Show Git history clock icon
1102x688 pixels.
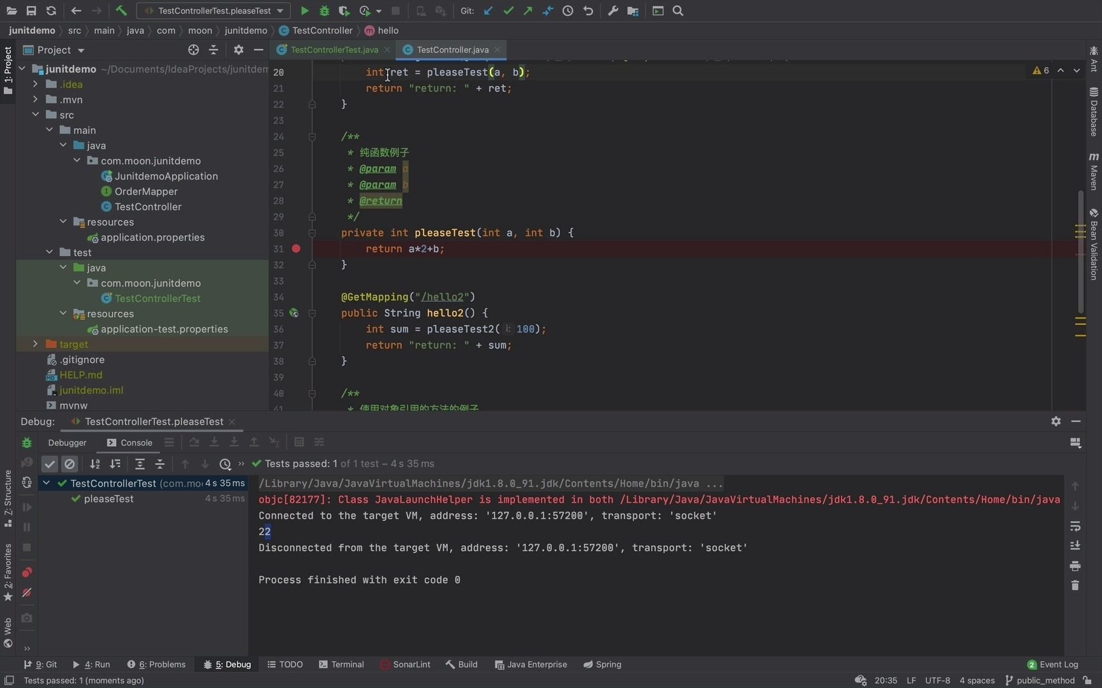point(568,11)
